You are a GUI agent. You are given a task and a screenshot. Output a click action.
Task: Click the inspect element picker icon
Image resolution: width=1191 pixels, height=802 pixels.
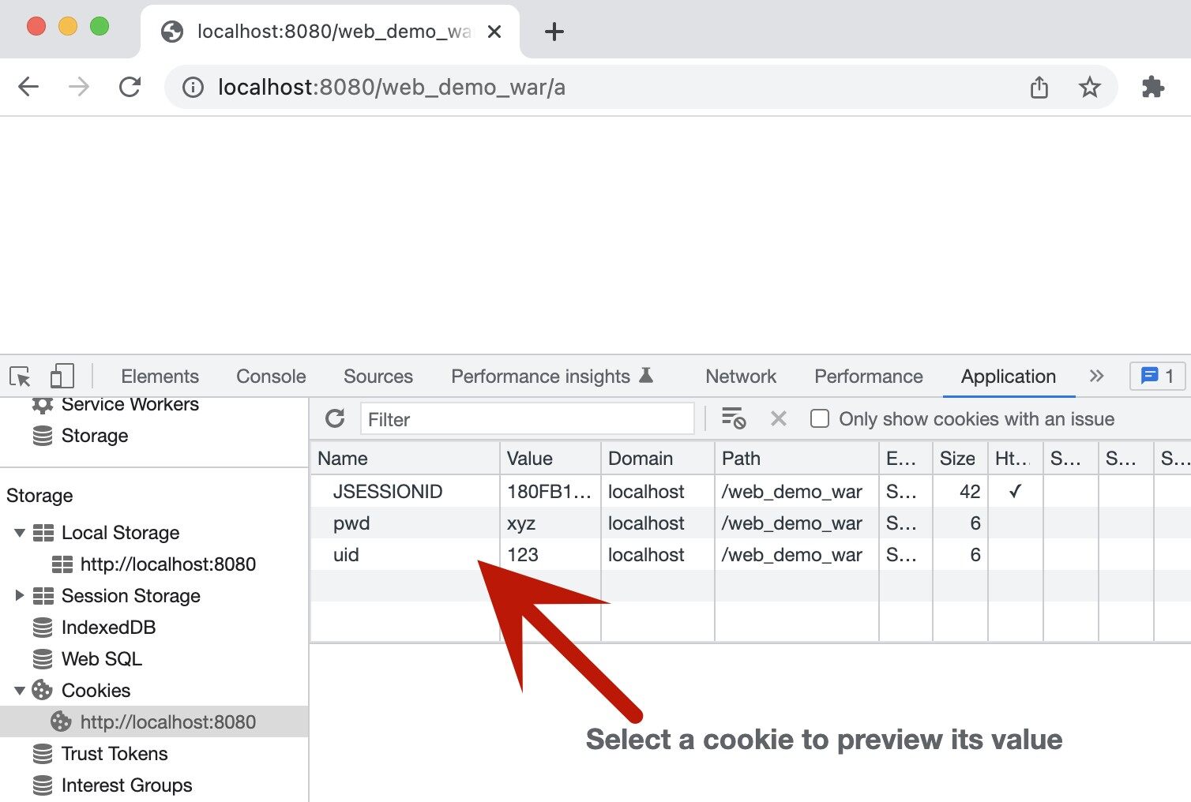pyautogui.click(x=21, y=377)
